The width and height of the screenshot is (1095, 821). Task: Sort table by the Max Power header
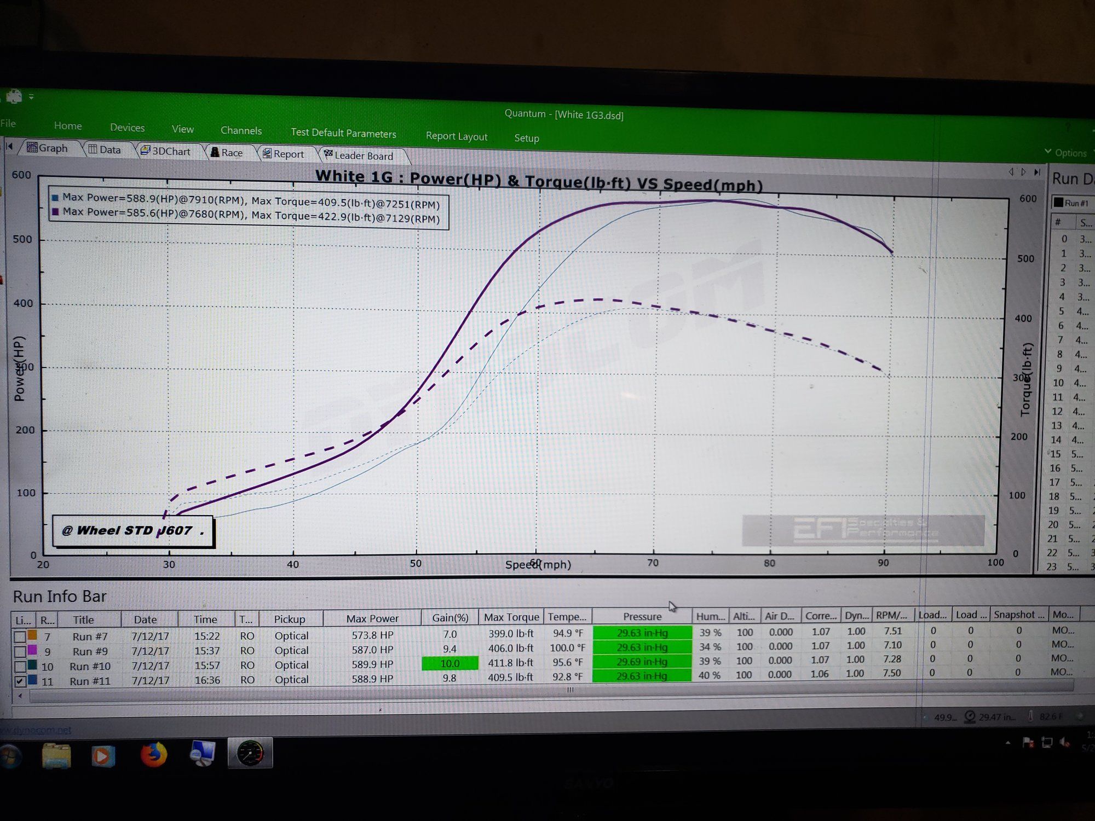372,618
